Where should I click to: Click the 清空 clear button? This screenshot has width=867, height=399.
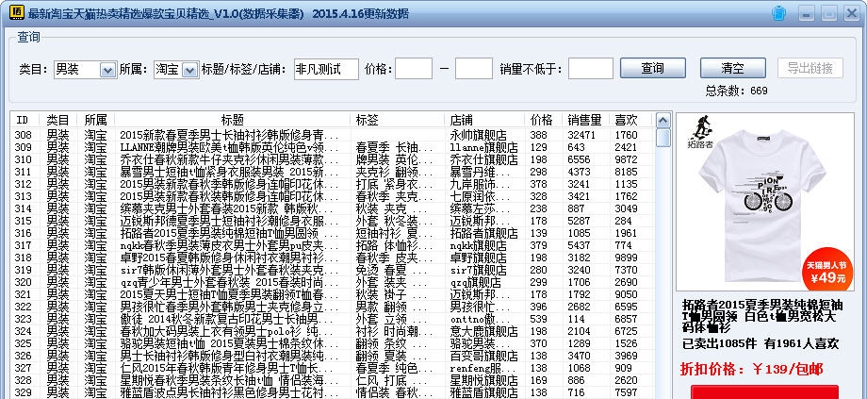732,68
